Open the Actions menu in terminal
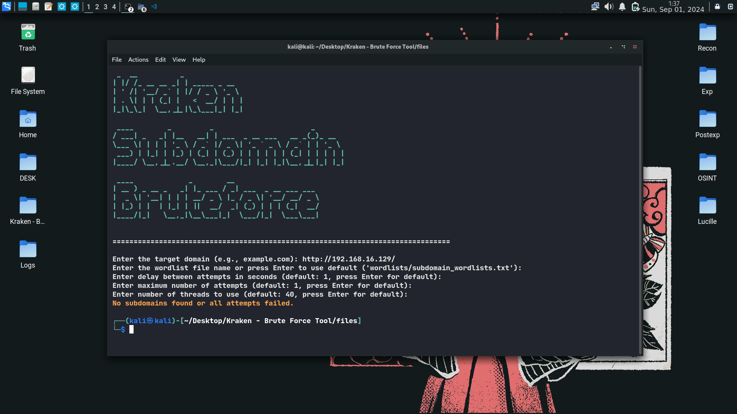The height and width of the screenshot is (414, 737). pyautogui.click(x=138, y=60)
